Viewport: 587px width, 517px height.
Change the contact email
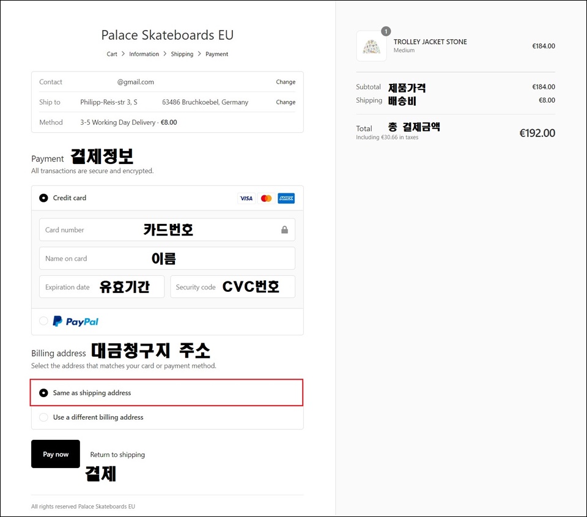click(286, 81)
